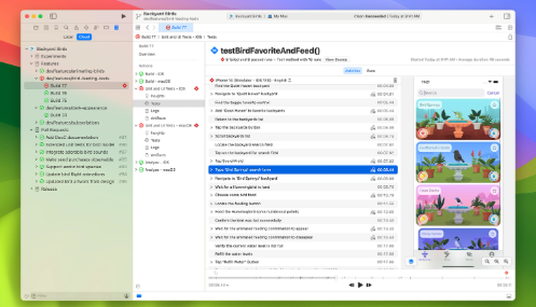Toggle the debug area at bottom right

509,296
